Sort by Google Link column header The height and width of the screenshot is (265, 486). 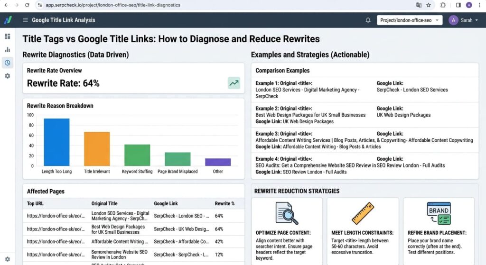tap(166, 203)
